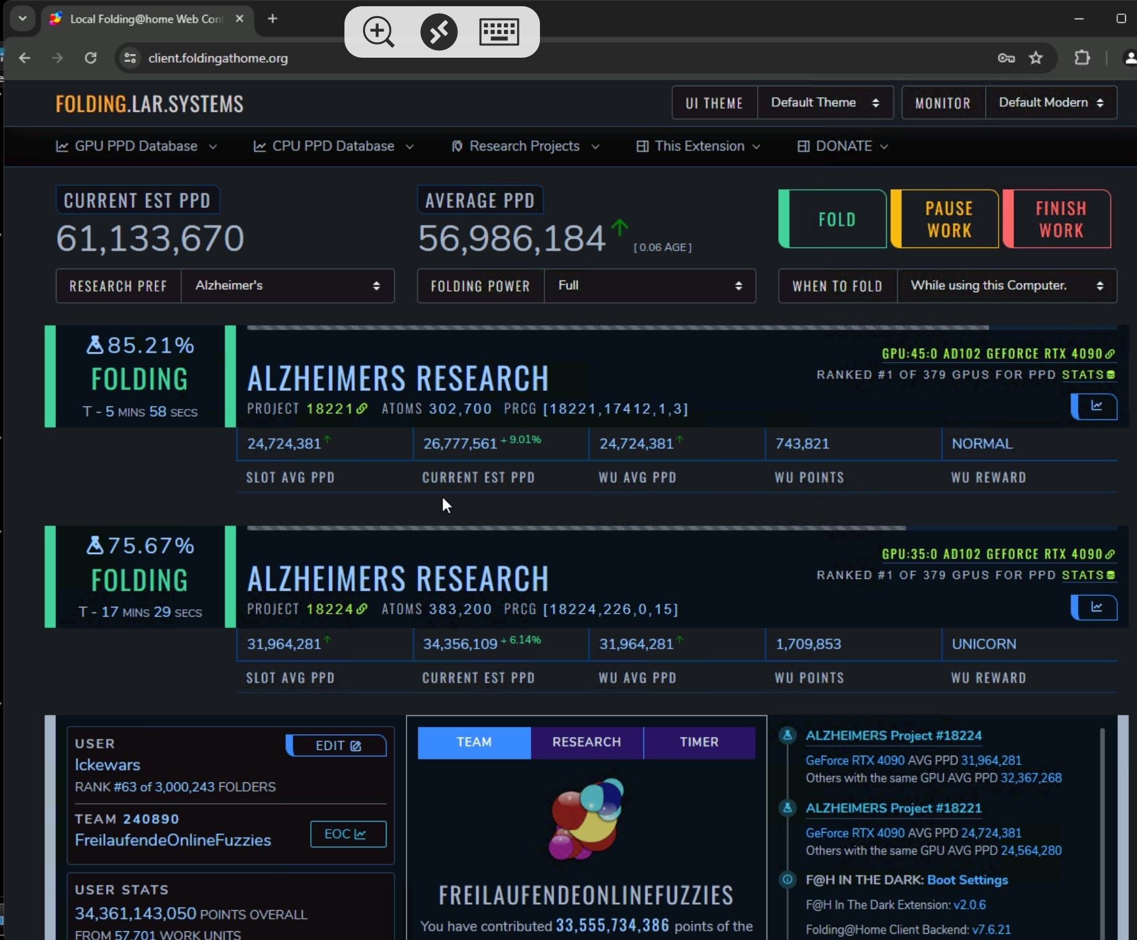Click the 85.21% slot progress bar
1137x940 pixels.
pos(682,328)
